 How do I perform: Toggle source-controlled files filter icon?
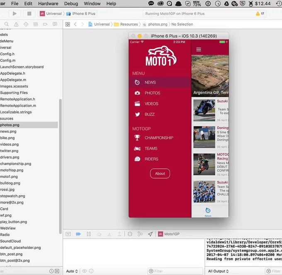coord(57,271)
